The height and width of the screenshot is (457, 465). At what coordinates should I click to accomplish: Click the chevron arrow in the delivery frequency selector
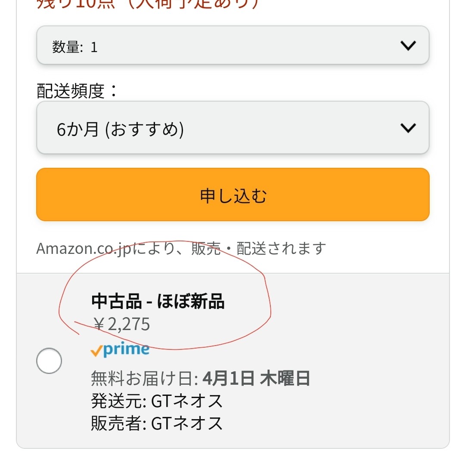point(408,128)
